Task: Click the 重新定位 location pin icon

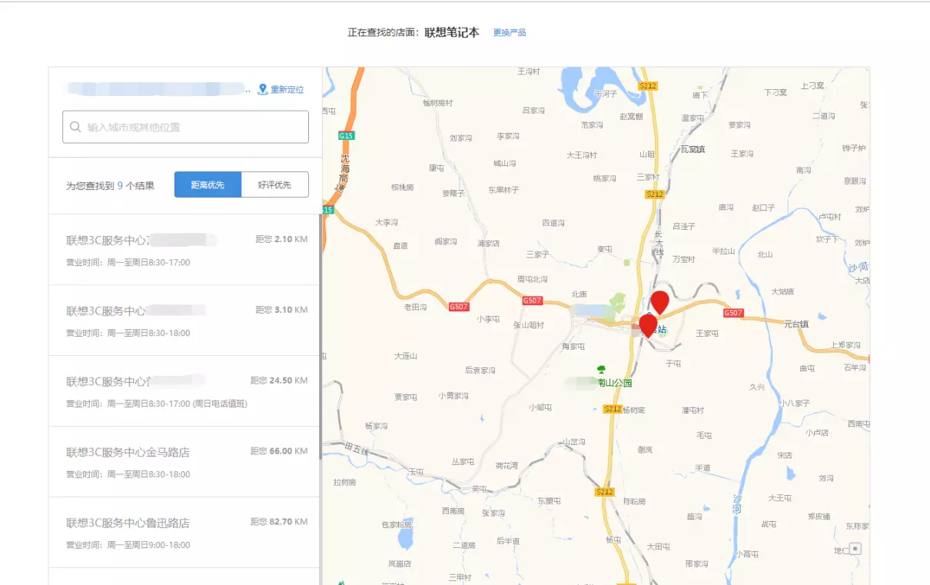Action: [x=262, y=89]
